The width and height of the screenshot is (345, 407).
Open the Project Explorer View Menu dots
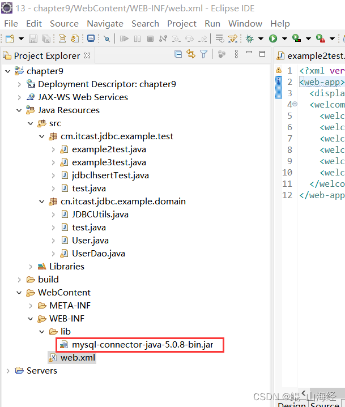[x=236, y=54]
